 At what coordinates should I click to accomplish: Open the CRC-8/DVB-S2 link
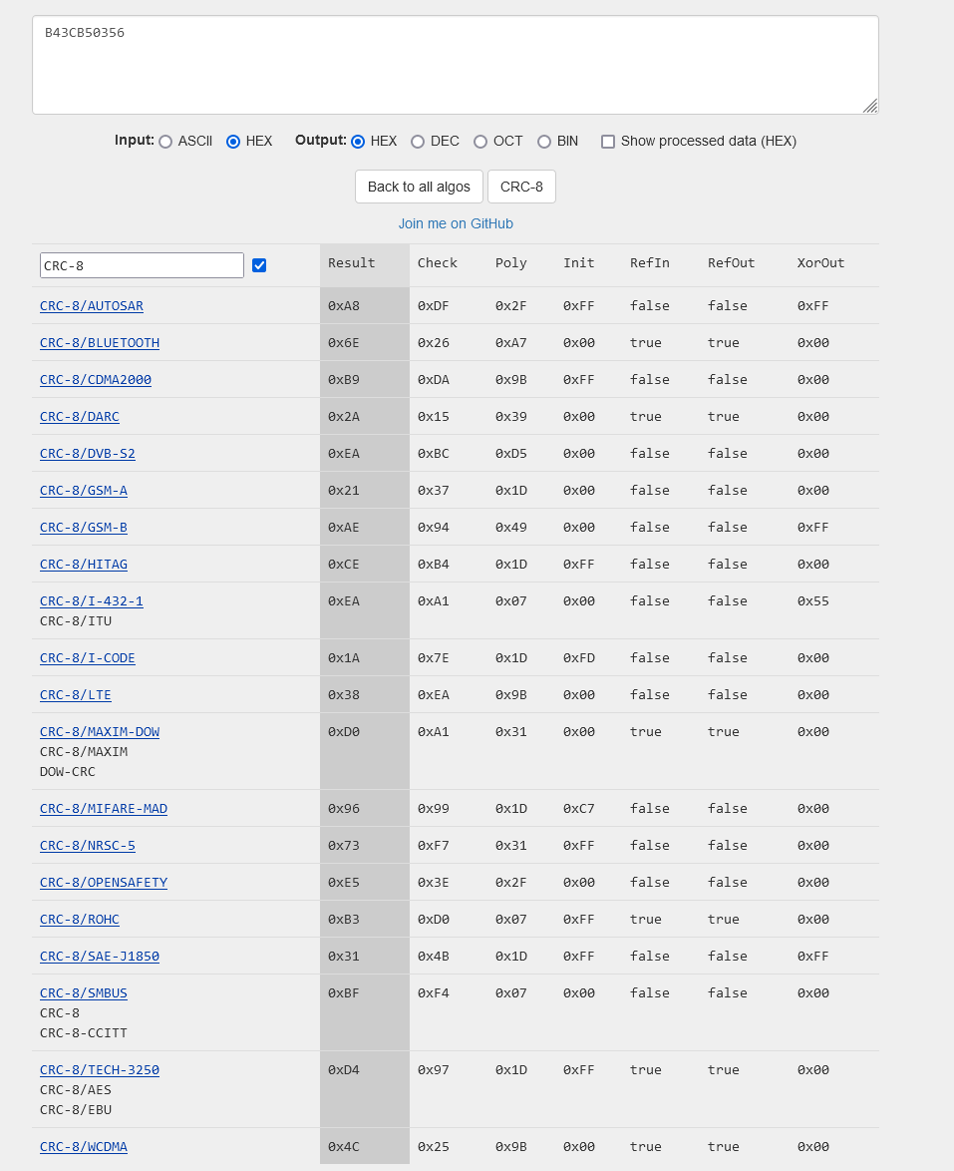point(88,453)
